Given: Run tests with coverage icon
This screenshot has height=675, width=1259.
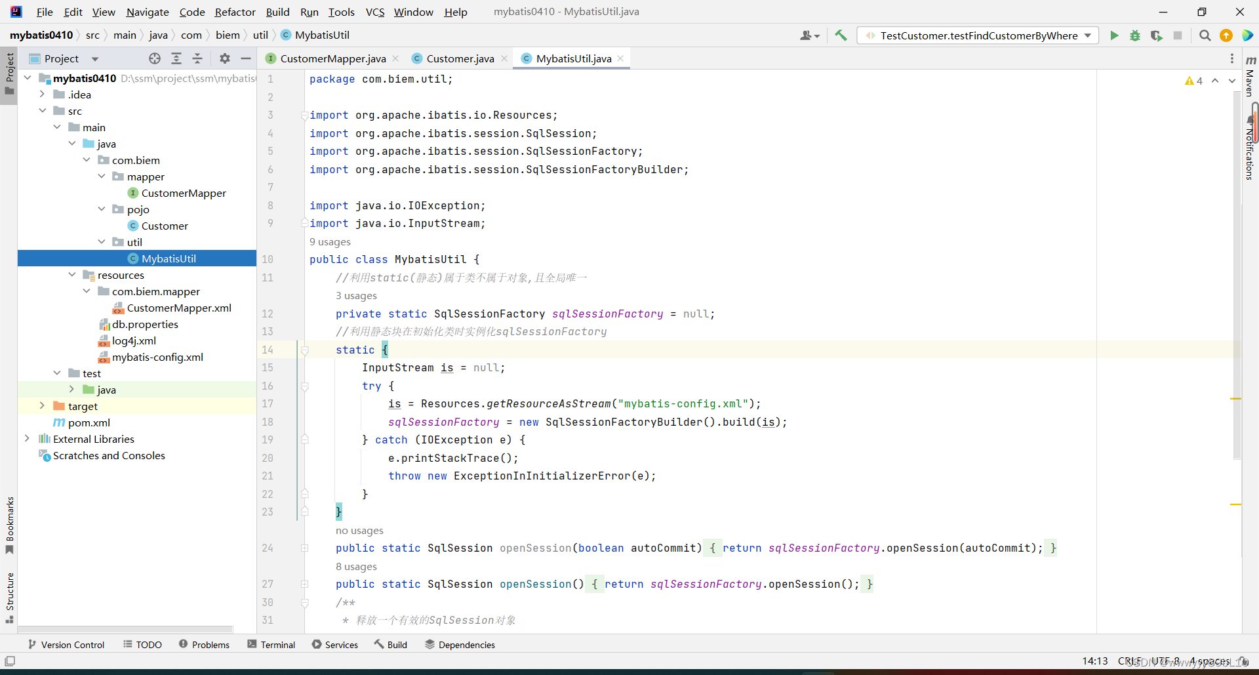Looking at the screenshot, I should tap(1157, 36).
